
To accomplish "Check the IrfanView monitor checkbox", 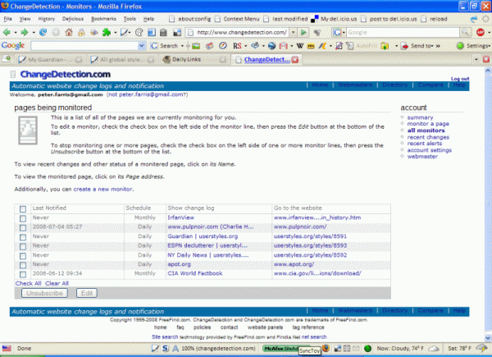I will click(23, 218).
